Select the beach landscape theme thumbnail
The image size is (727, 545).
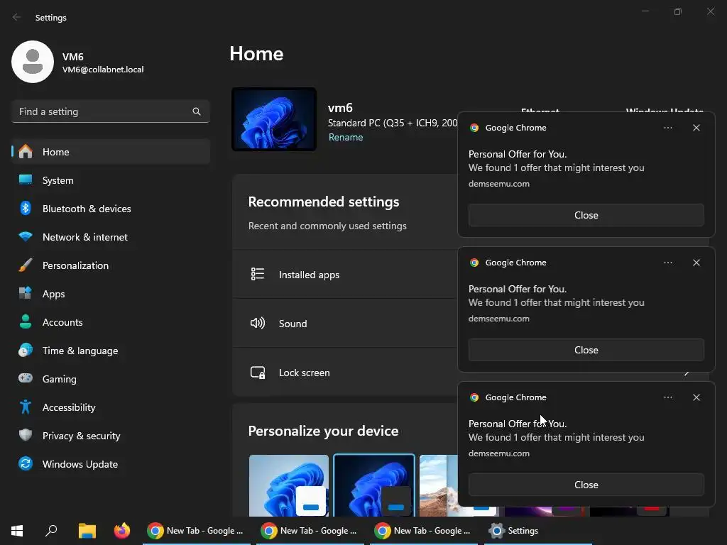[x=439, y=485]
